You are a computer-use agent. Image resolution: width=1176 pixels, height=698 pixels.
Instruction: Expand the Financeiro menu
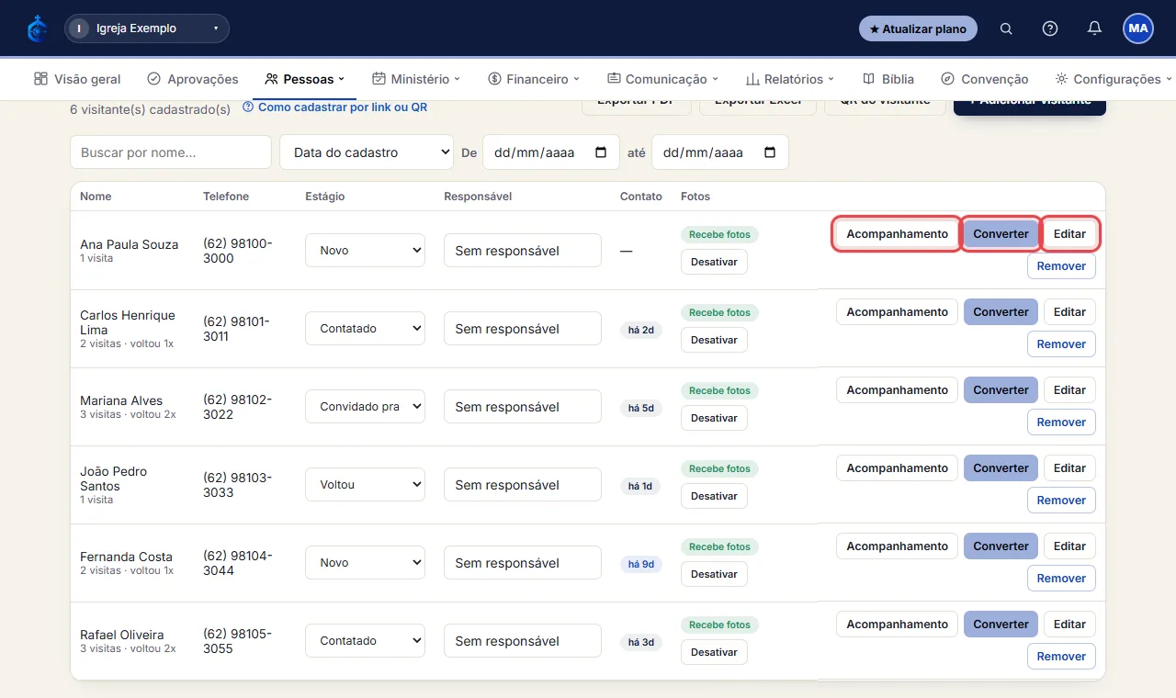[x=534, y=79]
